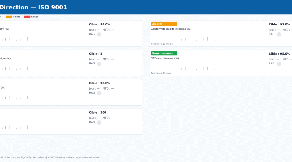
Task: Click the sparkline in the Cible : 2 card
Action: (18, 68)
